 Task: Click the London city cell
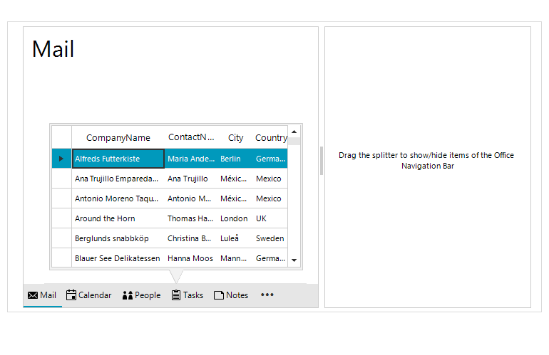(235, 218)
